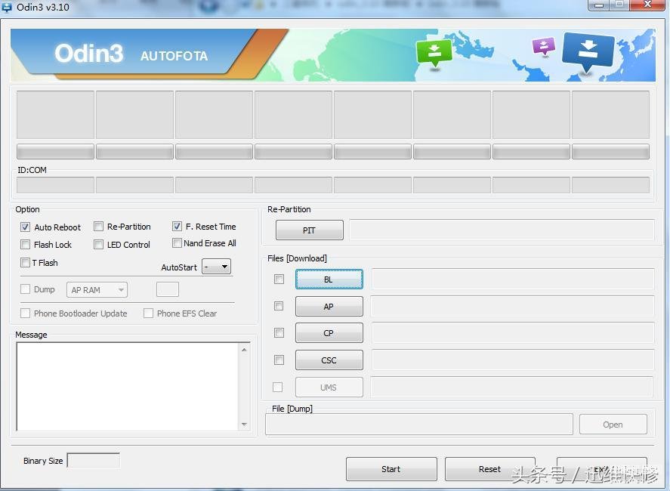The image size is (670, 491).
Task: Click inside the Message log box
Action: click(x=128, y=386)
